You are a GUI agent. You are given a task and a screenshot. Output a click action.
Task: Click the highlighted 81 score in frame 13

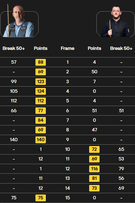[x=94, y=178]
